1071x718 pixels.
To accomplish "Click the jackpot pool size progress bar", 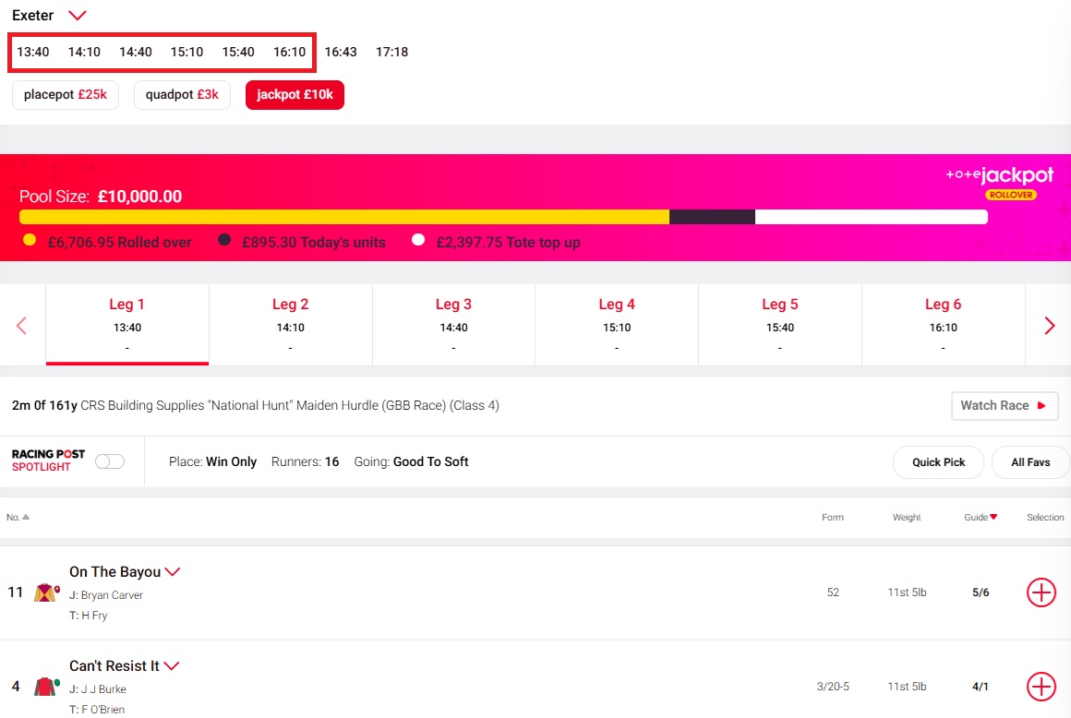I will 503,217.
